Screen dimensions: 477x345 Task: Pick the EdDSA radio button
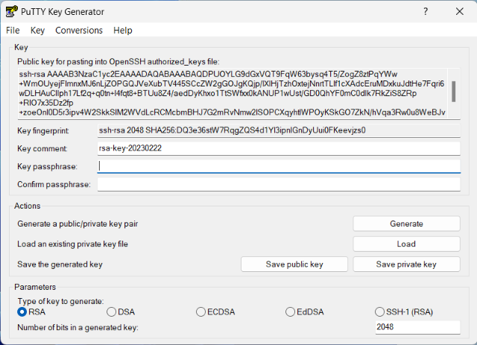(x=289, y=311)
